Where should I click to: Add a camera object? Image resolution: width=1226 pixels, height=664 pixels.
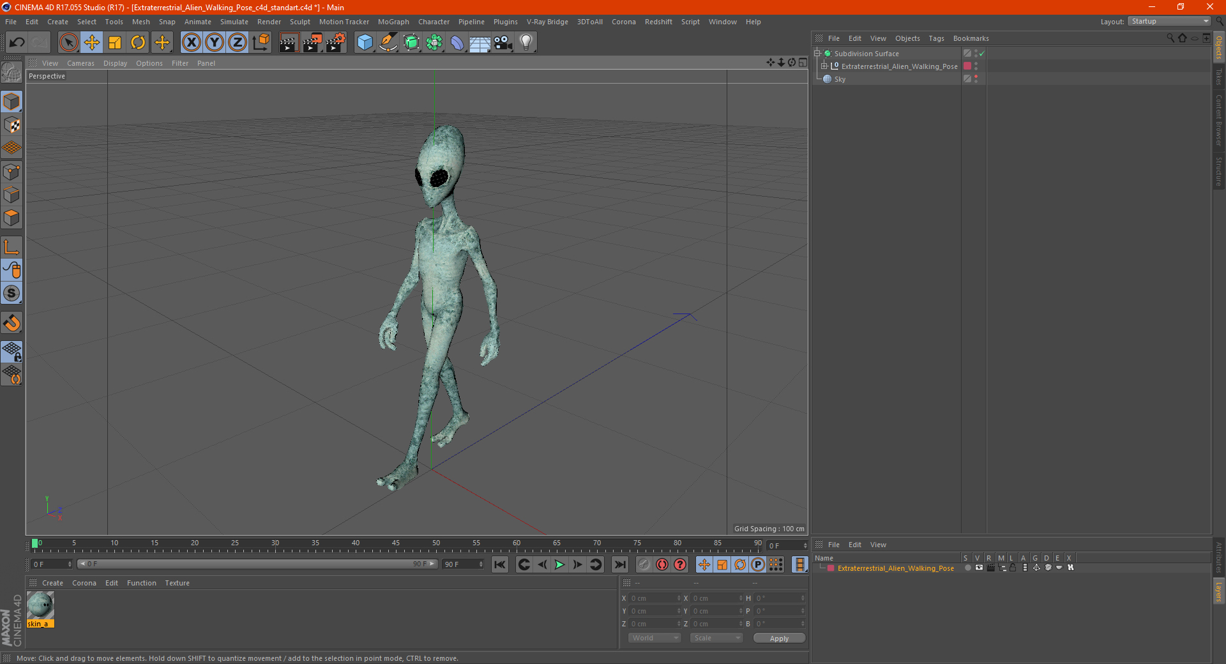pyautogui.click(x=503, y=43)
